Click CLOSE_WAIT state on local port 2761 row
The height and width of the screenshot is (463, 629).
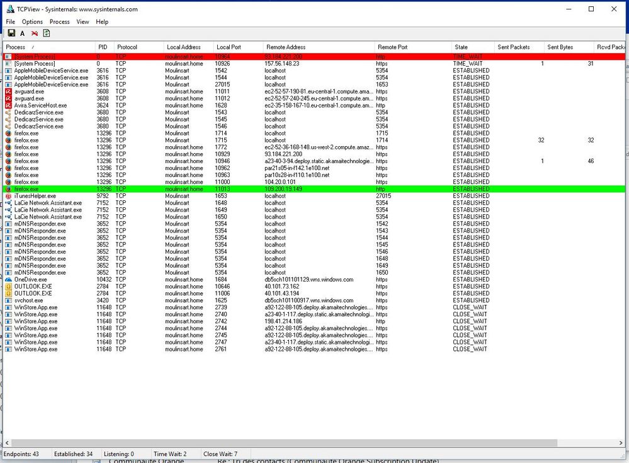[470, 350]
